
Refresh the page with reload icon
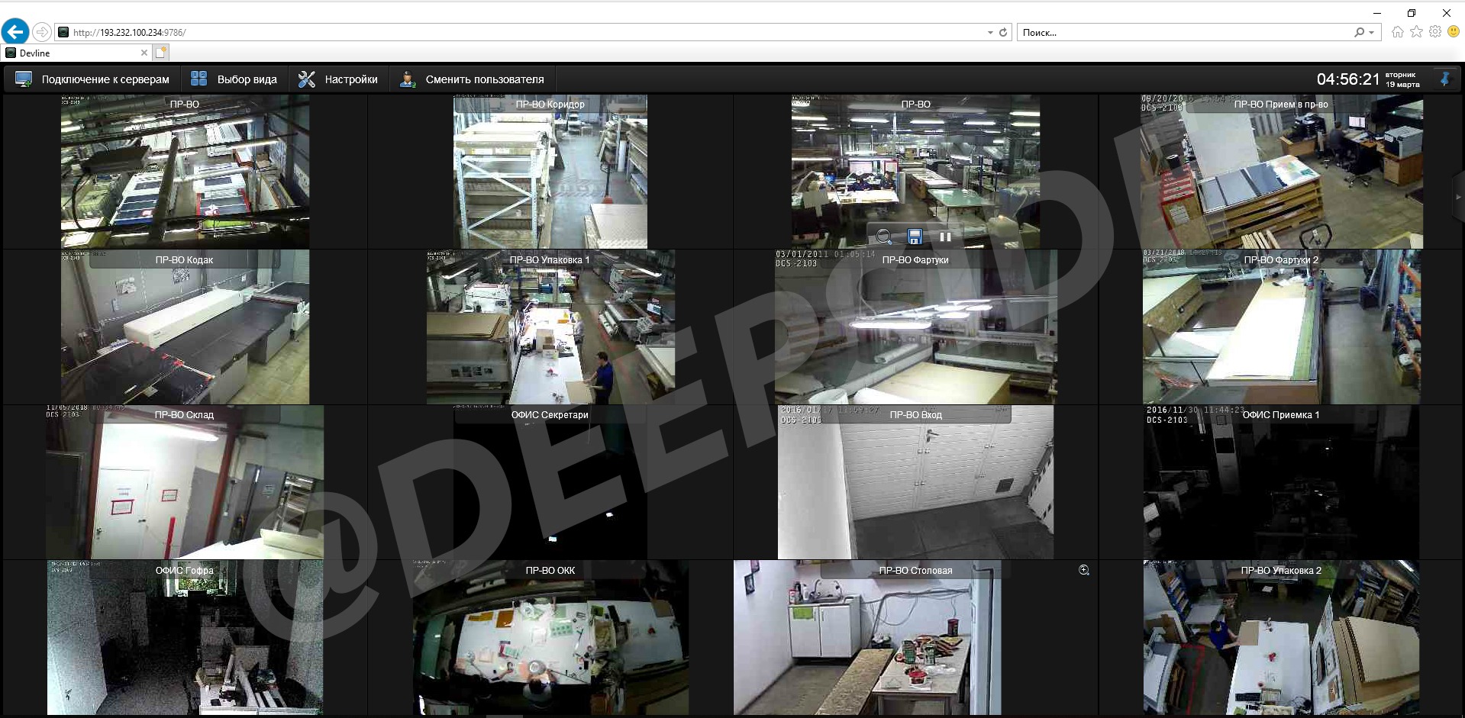[1003, 33]
